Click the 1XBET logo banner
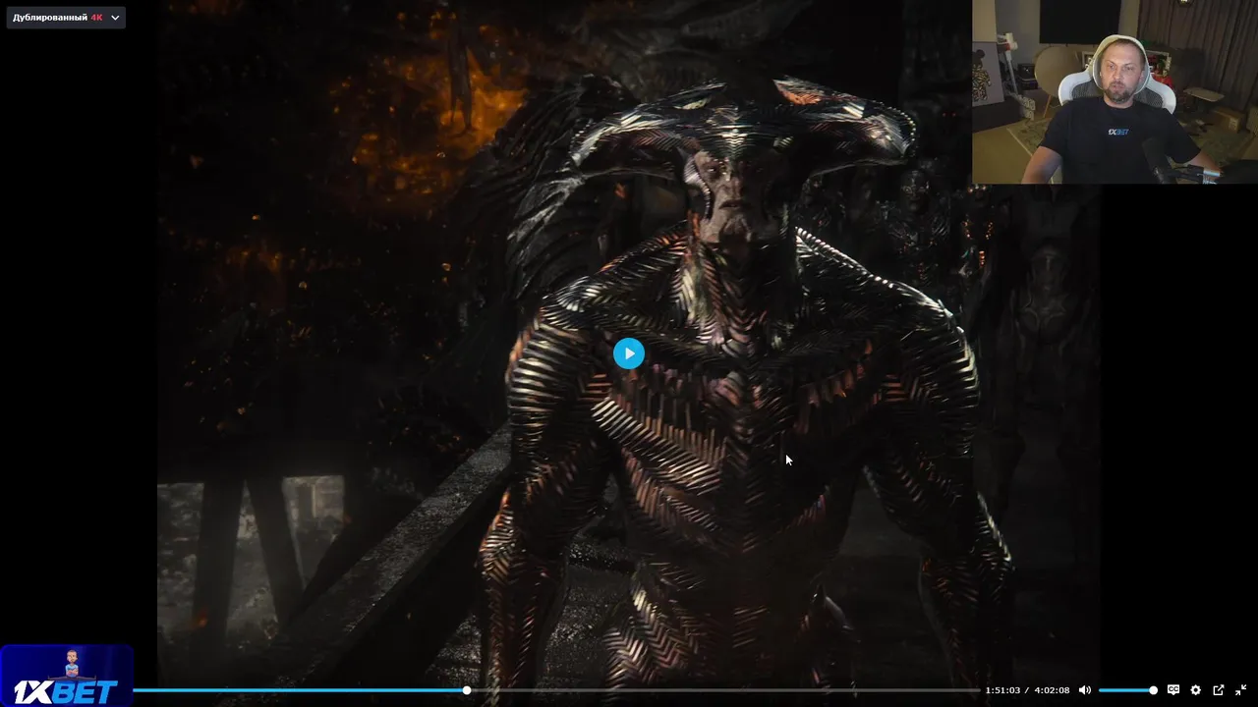This screenshot has width=1258, height=707. pyautogui.click(x=66, y=676)
